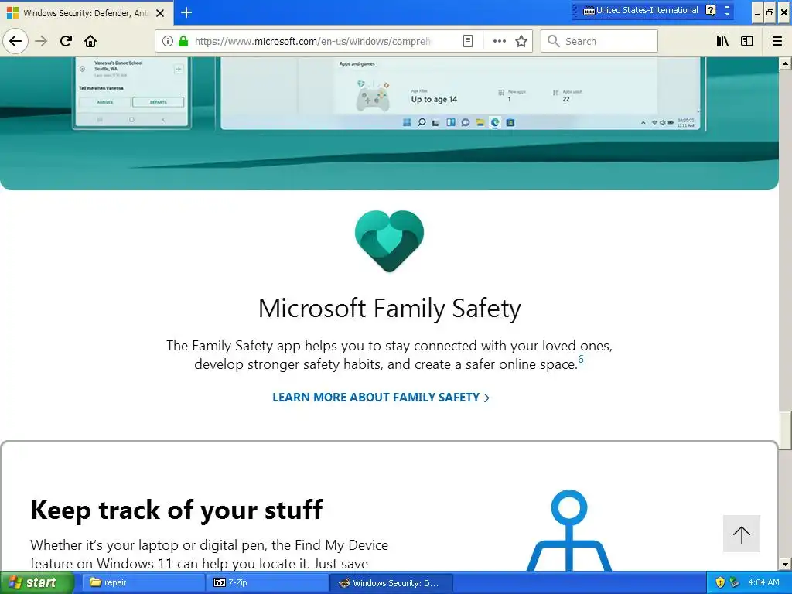Click the back-to-top arrow button

tap(742, 534)
